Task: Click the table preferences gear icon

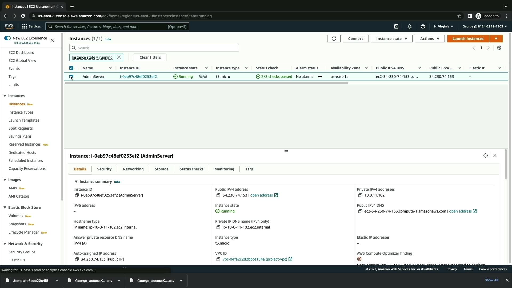Action: click(499, 48)
